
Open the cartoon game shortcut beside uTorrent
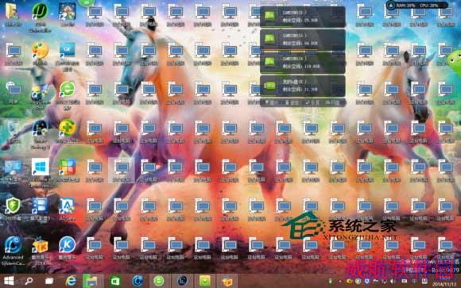(68, 11)
